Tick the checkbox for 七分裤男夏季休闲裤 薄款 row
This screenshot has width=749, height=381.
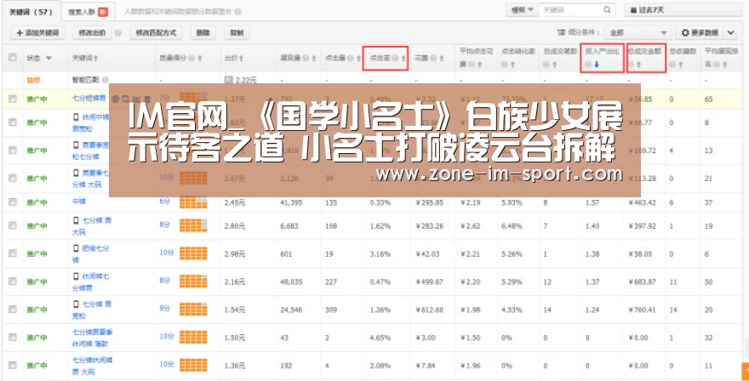pos(13,337)
